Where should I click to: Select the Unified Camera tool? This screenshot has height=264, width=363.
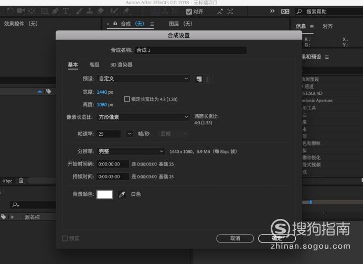pos(21,11)
